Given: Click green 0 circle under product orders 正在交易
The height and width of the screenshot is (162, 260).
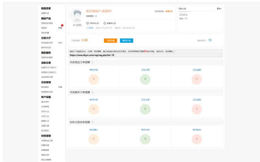Looking at the screenshot, I should click(x=145, y=79).
